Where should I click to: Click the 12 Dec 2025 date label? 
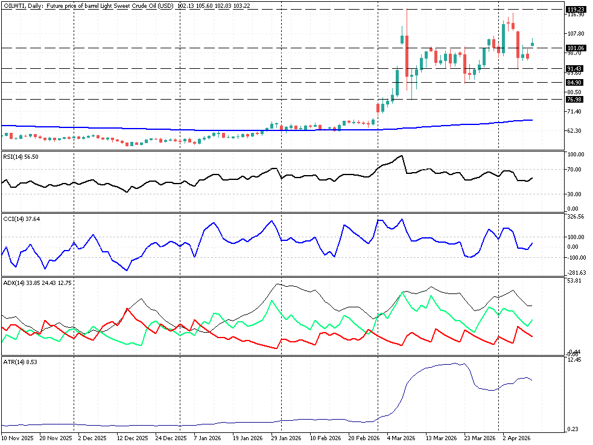(x=133, y=438)
